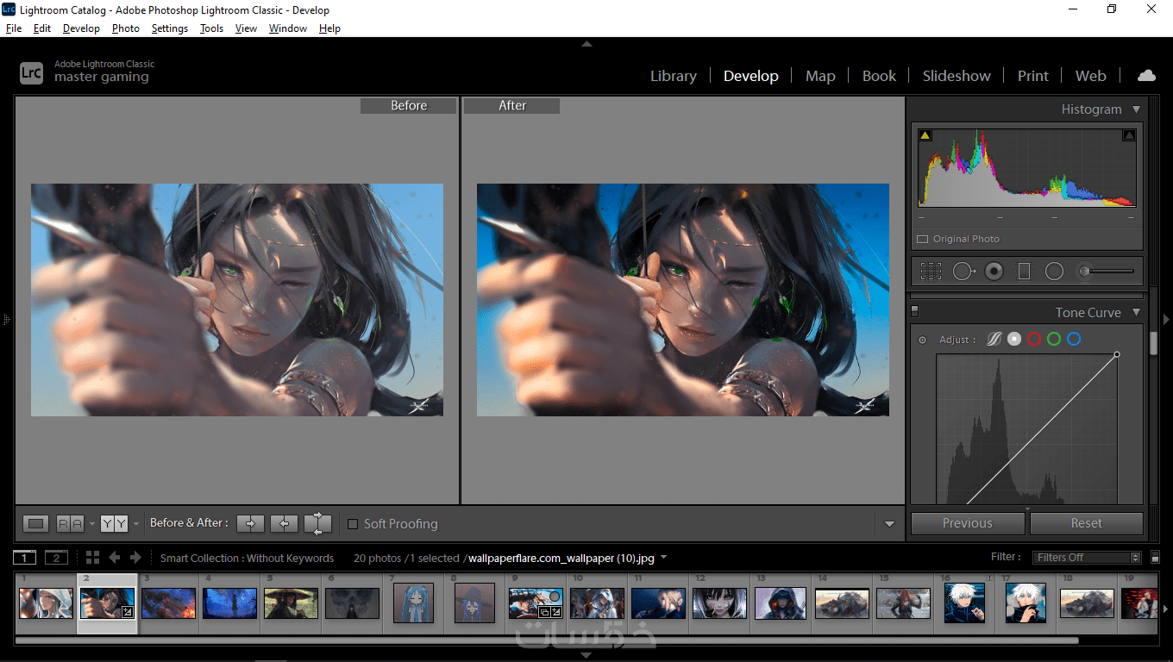Select the Red channel curve
Viewport: 1173px width, 662px height.
pyautogui.click(x=1034, y=340)
